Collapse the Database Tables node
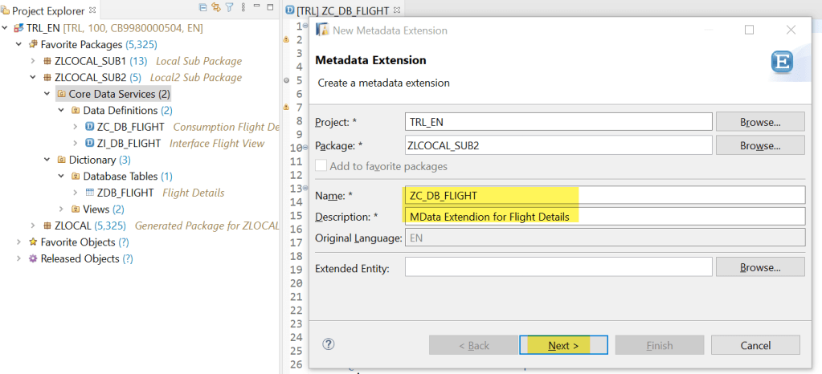This screenshot has height=374, width=822. coord(62,176)
